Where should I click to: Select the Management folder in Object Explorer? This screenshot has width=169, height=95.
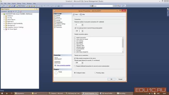(x=10, y=25)
